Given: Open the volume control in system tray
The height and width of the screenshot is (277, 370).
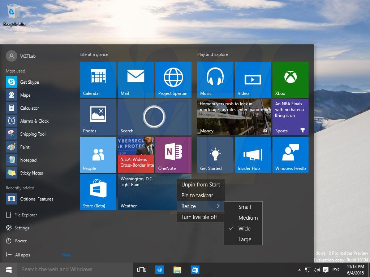Looking at the screenshot, I should pyautogui.click(x=317, y=270).
